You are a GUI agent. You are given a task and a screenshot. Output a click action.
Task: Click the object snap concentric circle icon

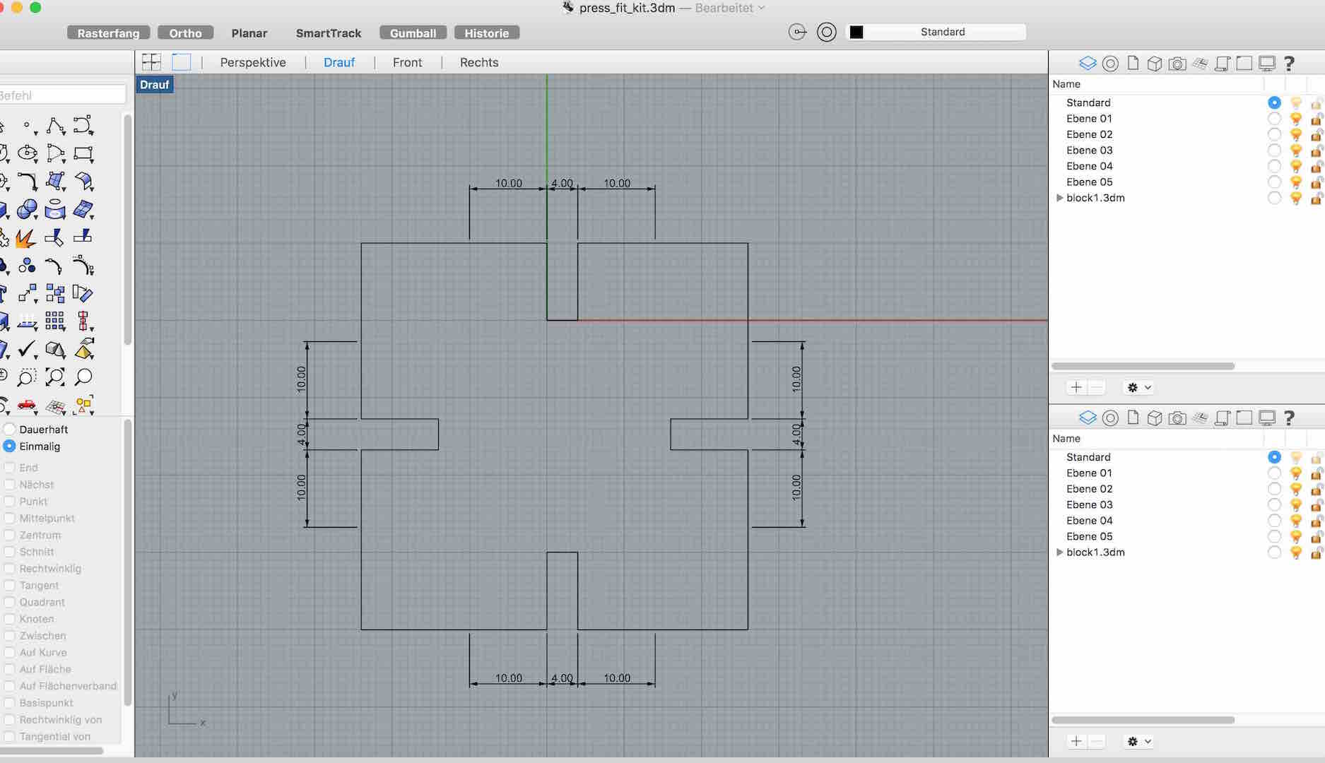pos(826,32)
